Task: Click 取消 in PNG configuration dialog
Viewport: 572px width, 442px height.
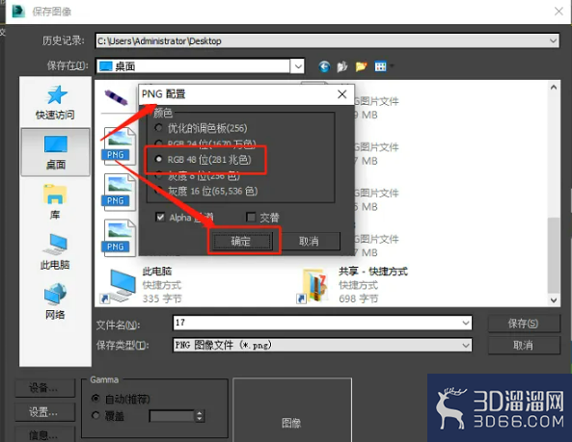Action: (x=309, y=241)
